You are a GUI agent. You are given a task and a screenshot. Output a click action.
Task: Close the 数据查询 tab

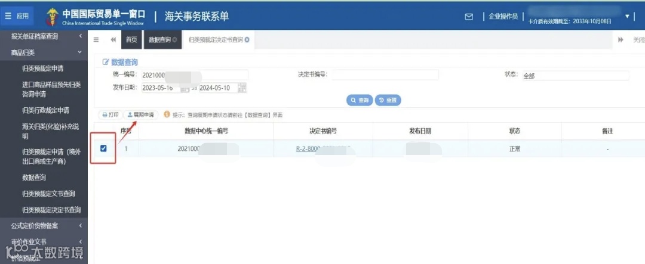[x=175, y=40]
